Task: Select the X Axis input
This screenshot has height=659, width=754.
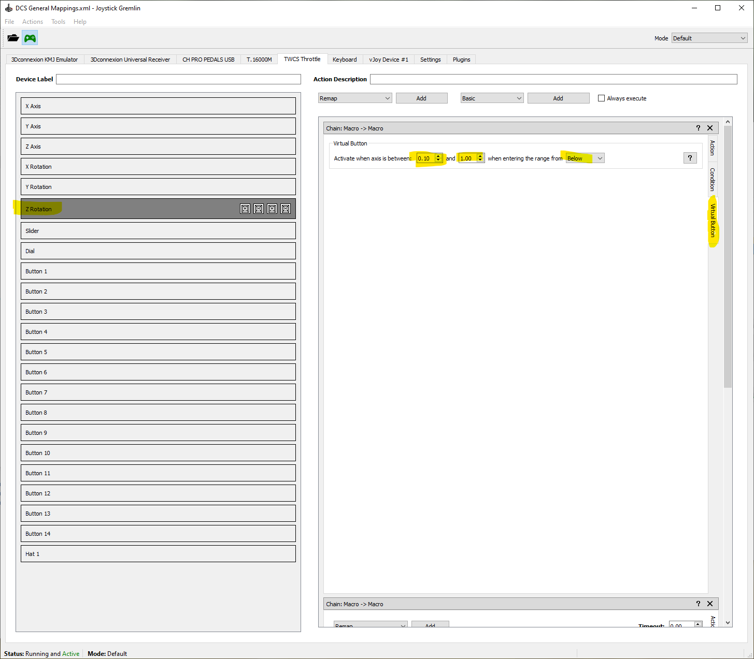Action: click(x=158, y=106)
